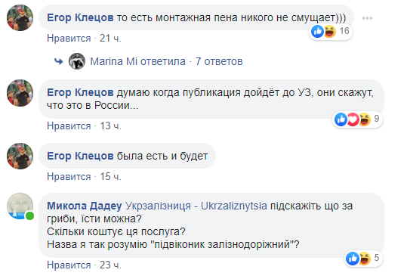Open the tagged Укрзалізниця - Ukrzaliznytsia page link
407x279 pixels.
tap(196, 206)
